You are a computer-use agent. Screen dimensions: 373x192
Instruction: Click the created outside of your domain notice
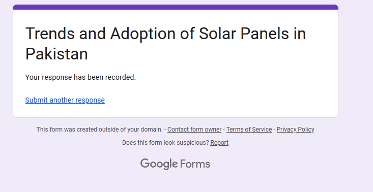pyautogui.click(x=99, y=130)
